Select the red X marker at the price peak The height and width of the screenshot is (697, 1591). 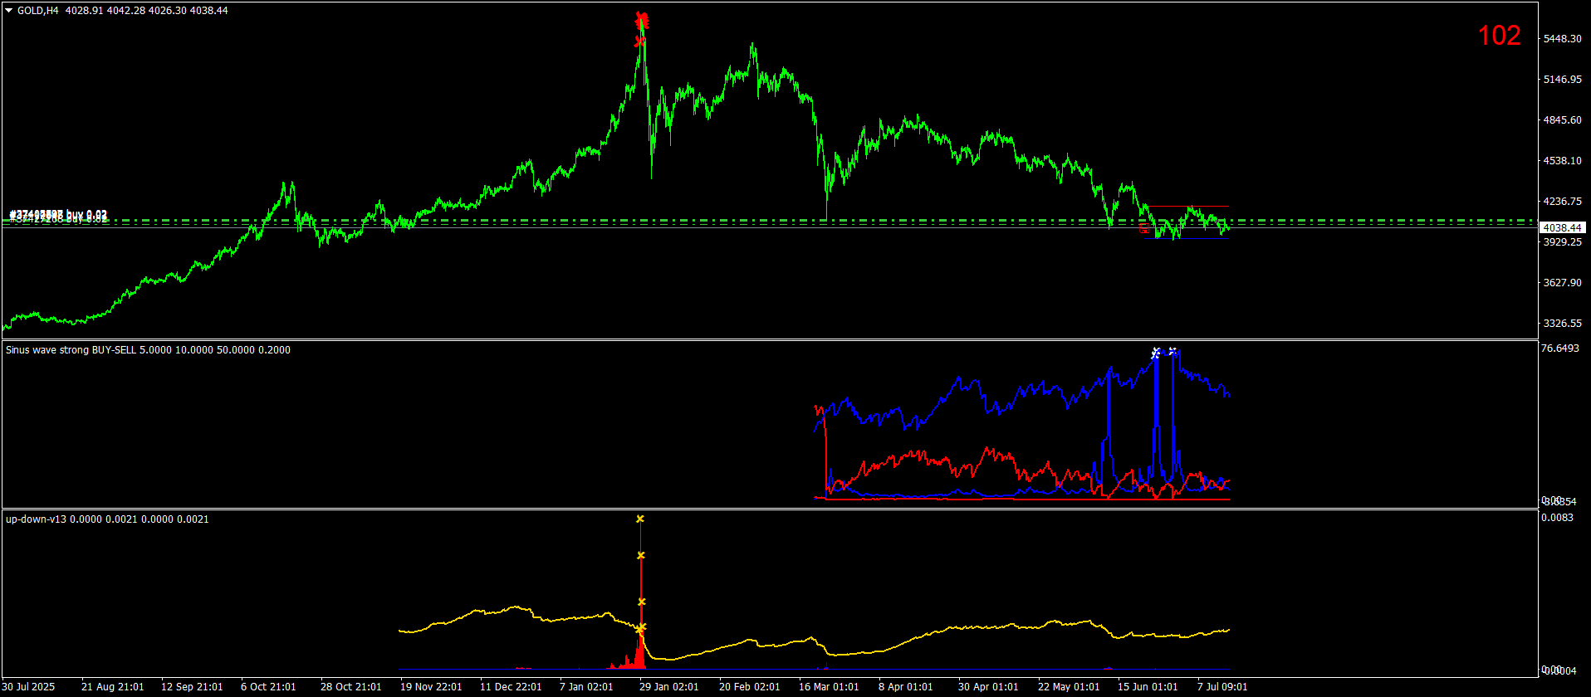[641, 21]
